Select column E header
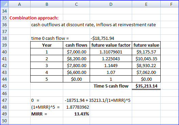Viewport: 179px width, 125px height. click(x=146, y=4)
